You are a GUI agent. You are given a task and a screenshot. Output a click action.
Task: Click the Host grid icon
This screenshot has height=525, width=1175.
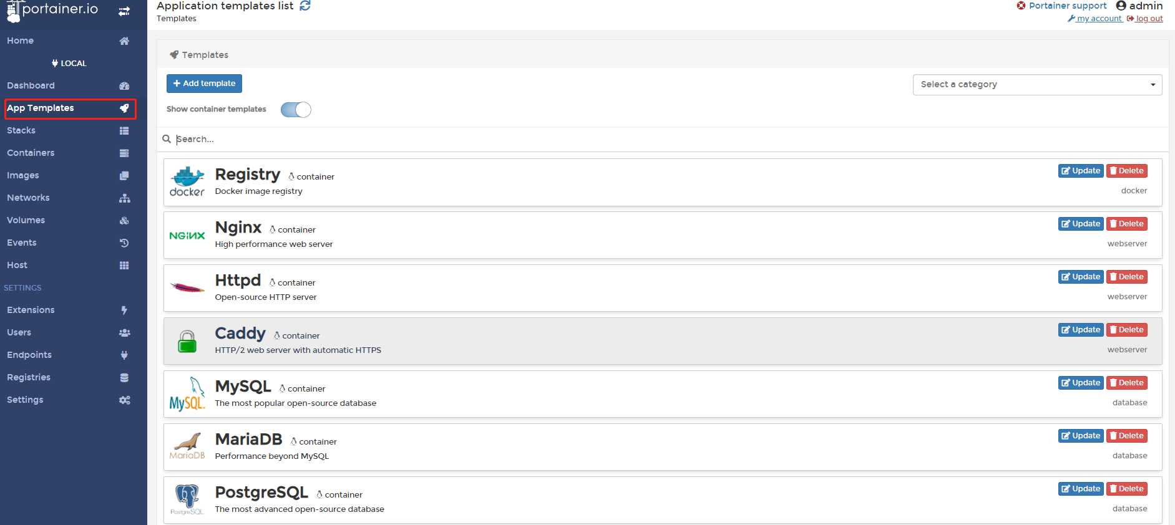point(124,266)
